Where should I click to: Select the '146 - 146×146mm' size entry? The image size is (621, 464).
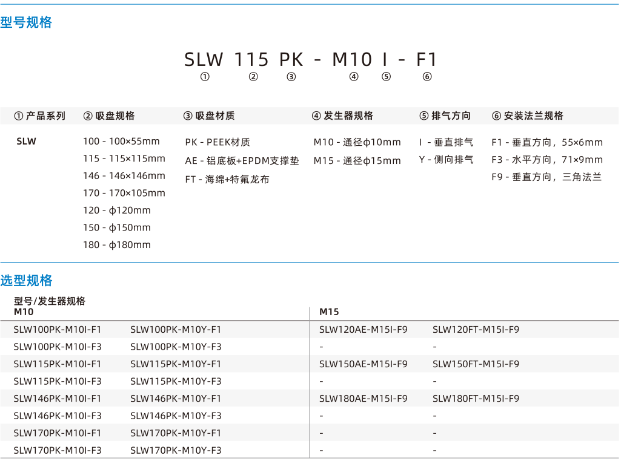124,176
